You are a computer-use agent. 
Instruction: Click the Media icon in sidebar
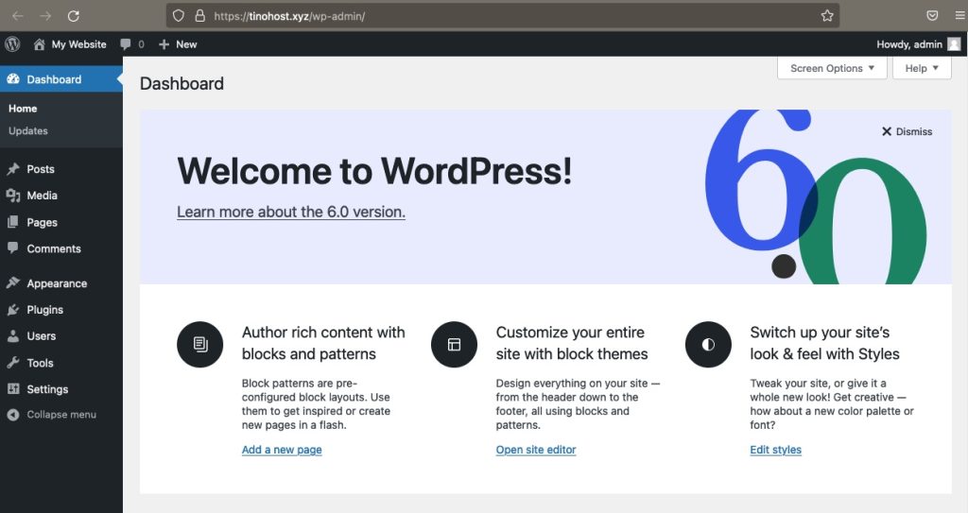13,196
